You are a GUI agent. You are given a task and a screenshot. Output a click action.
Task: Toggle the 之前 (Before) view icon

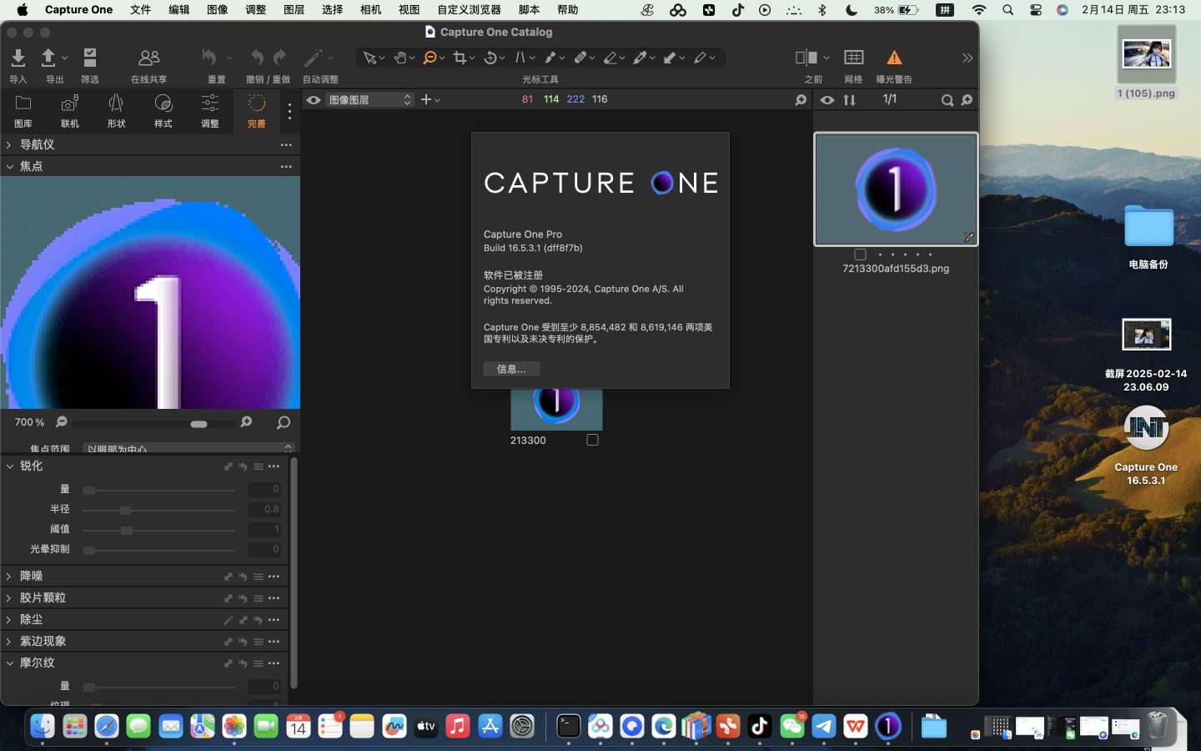806,58
